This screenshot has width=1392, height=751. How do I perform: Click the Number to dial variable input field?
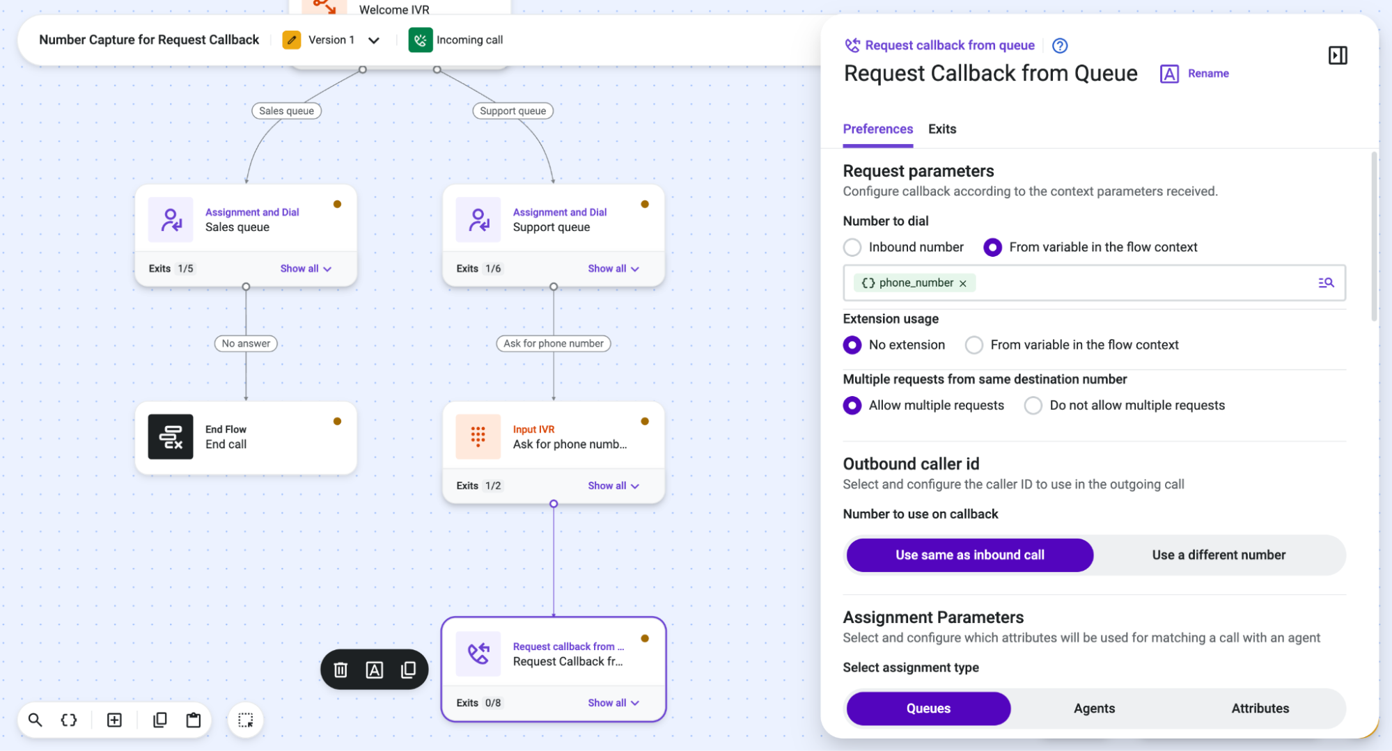click(1094, 283)
